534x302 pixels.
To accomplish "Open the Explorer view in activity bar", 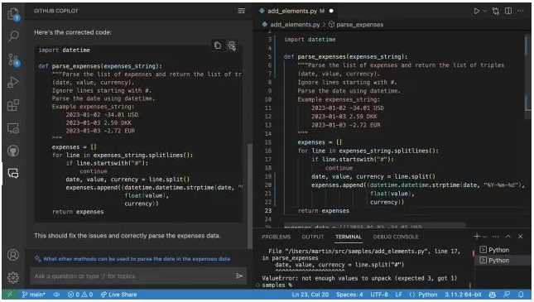I will point(13,14).
